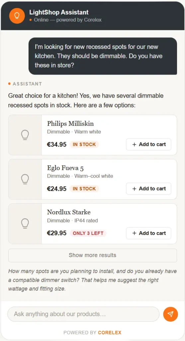The image size is (185, 341).
Task: Click the Nordlux Starke bulb thumbnail
Action: click(x=25, y=223)
